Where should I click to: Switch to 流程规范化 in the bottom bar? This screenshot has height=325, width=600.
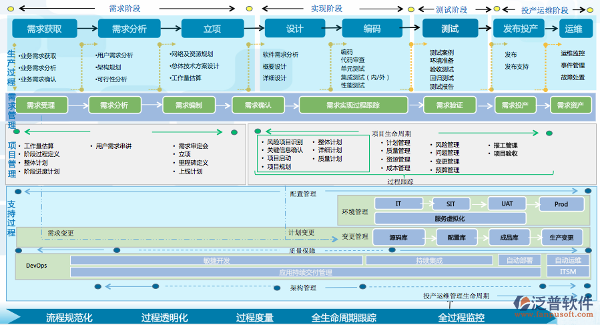pyautogui.click(x=69, y=318)
